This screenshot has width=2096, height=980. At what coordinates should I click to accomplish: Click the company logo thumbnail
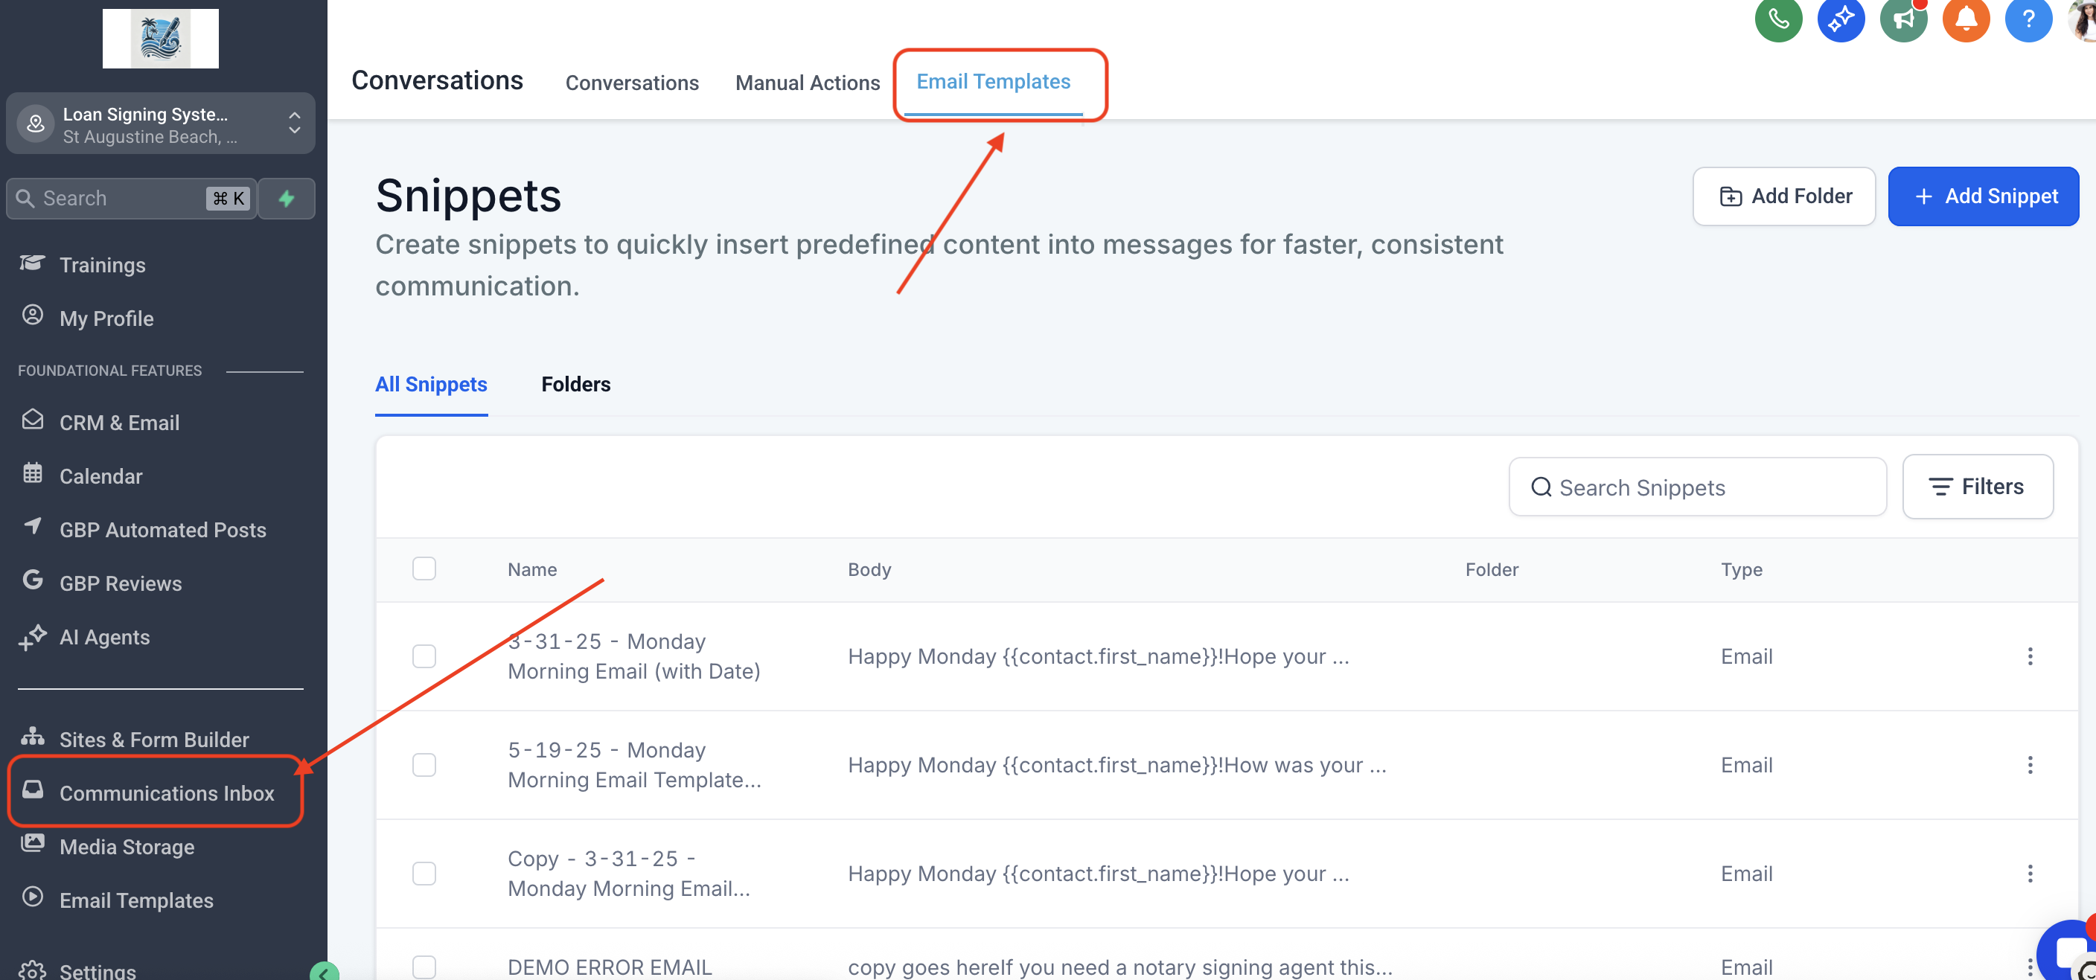click(160, 38)
